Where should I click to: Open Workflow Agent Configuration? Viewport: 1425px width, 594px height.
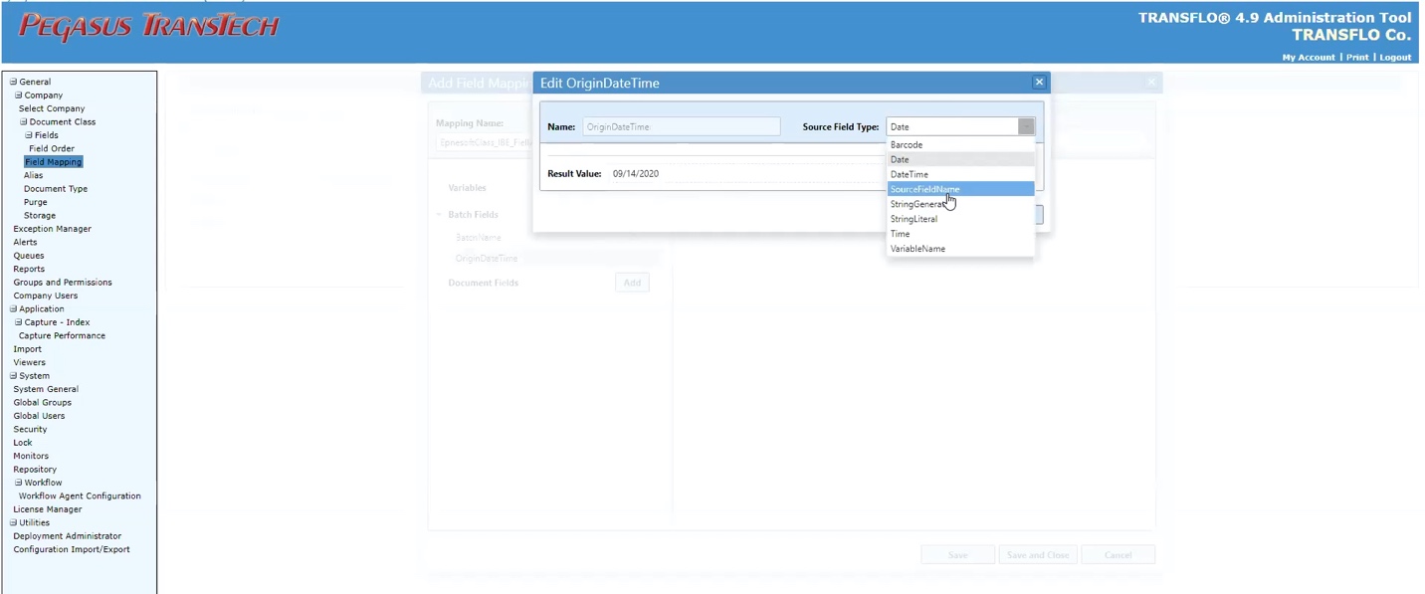click(x=80, y=496)
